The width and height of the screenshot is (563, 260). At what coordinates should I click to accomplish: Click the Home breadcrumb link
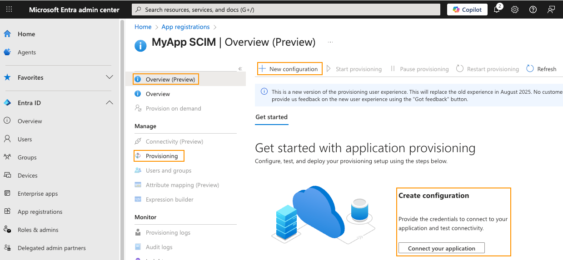pyautogui.click(x=143, y=27)
